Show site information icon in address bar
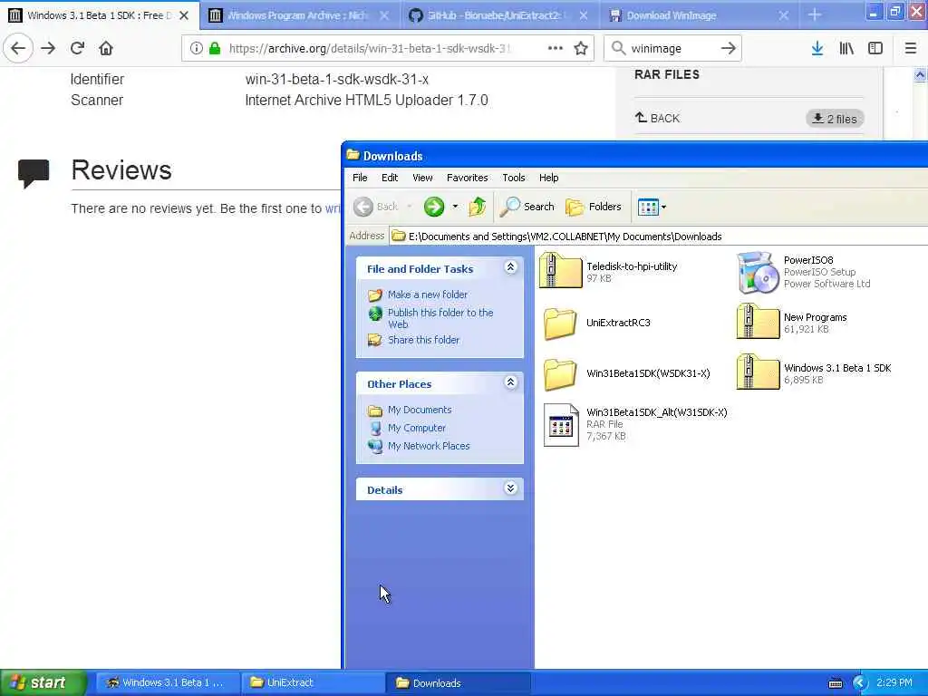 pyautogui.click(x=196, y=49)
